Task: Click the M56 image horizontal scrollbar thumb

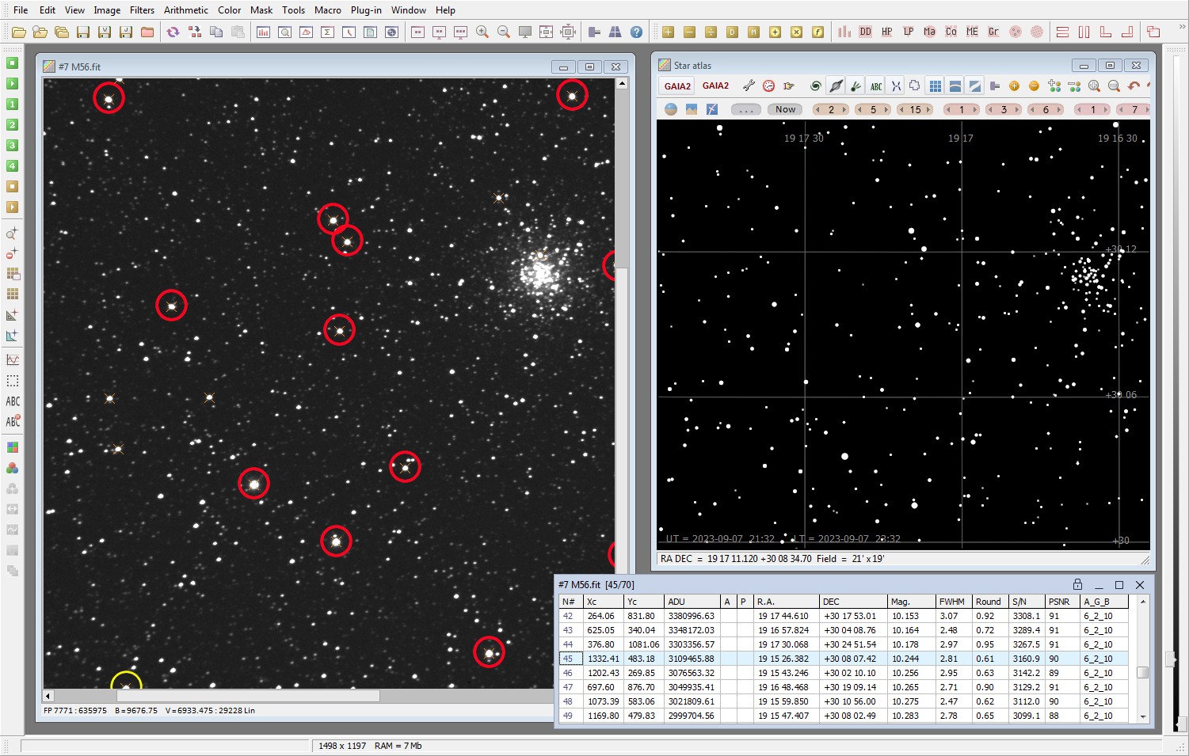Action: tap(248, 696)
